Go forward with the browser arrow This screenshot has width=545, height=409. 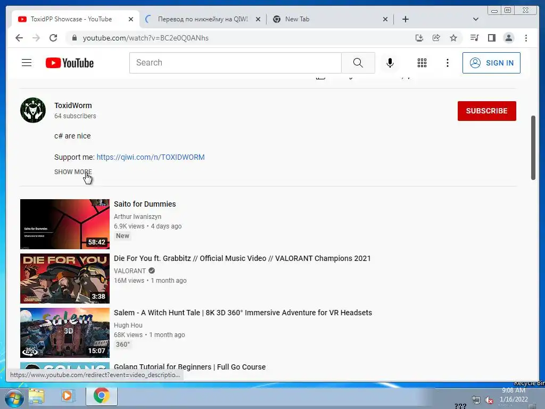tap(36, 38)
